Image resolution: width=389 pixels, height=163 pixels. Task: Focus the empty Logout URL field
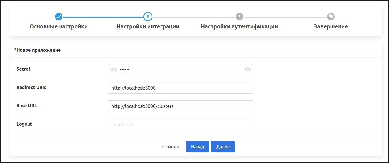tap(180, 125)
